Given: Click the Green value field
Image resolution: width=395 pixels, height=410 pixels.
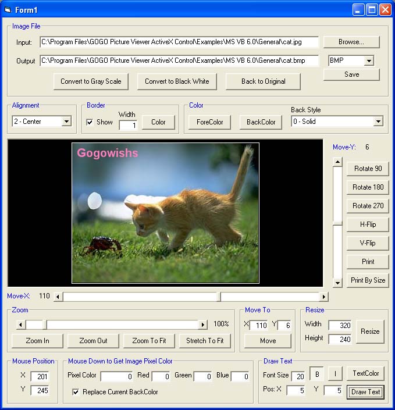Looking at the screenshot, I should point(202,376).
